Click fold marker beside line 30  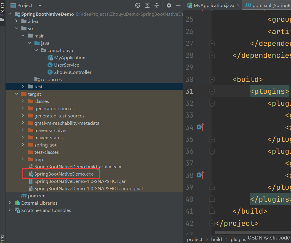click(212, 79)
